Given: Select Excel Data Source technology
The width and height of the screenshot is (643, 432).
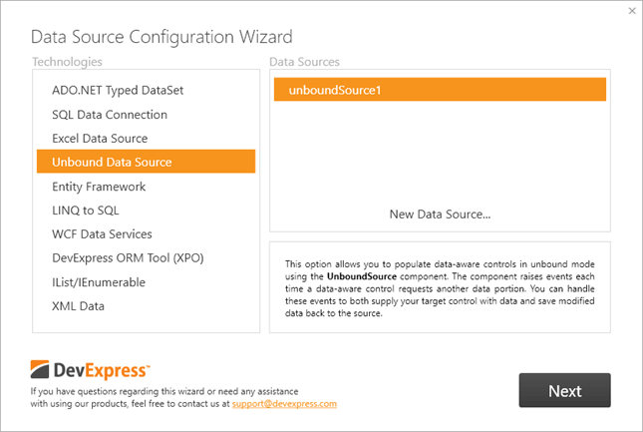Looking at the screenshot, I should pyautogui.click(x=100, y=139).
